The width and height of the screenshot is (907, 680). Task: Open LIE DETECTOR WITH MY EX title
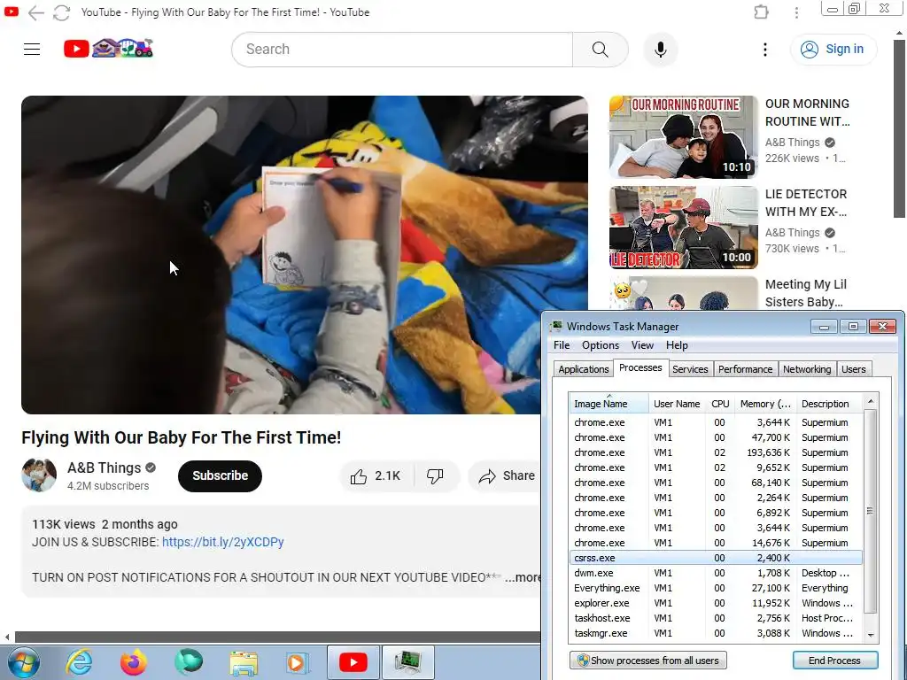(x=806, y=203)
